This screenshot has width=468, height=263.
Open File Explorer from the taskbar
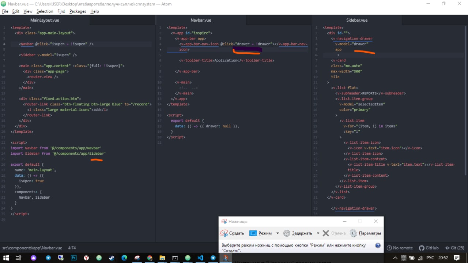162,258
